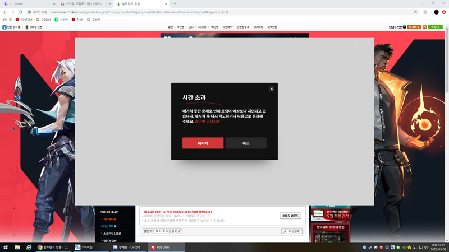
Task: Open the 라이엇 고객지원 support link
Action: [207, 122]
